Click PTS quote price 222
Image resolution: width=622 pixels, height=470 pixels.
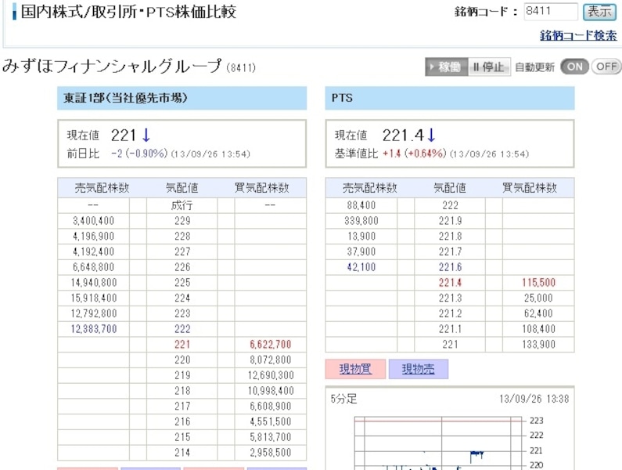(450, 205)
